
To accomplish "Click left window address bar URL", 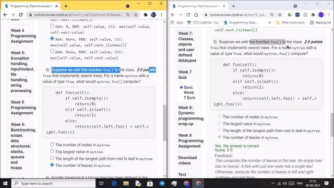I will coord(78,15).
